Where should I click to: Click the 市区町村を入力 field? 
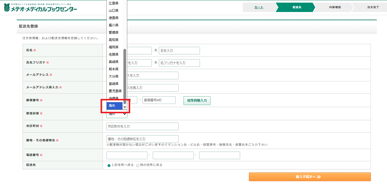[x=142, y=126]
